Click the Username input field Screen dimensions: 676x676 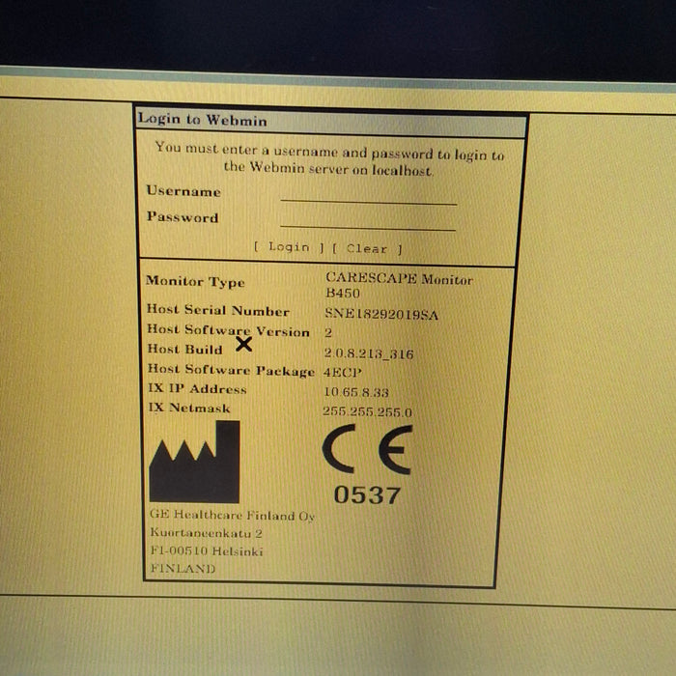point(368,196)
